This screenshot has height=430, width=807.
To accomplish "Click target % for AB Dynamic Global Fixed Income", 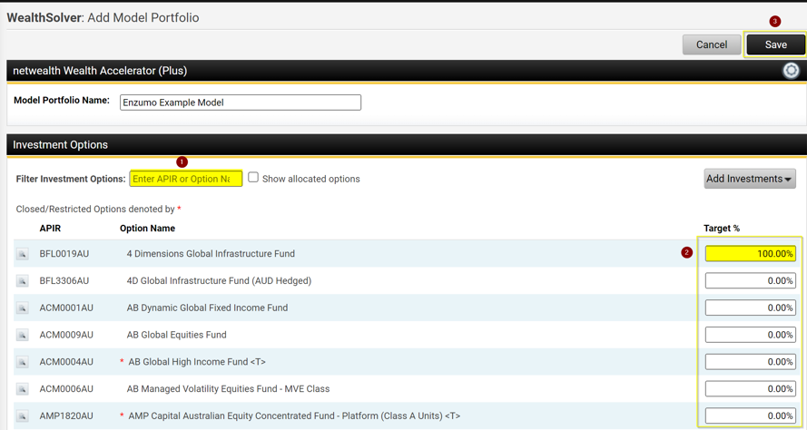I will coord(750,308).
